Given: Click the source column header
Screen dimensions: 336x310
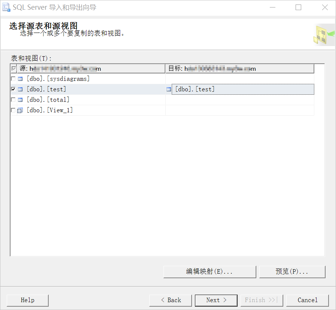Looking at the screenshot, I should coord(91,69).
